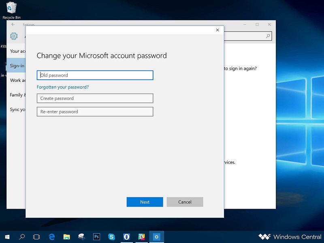This screenshot has width=324, height=243.
Task: Open the green S app icon on taskbar
Action: coord(141,237)
